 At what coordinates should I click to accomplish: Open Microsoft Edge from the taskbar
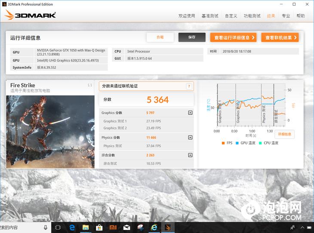(72, 227)
